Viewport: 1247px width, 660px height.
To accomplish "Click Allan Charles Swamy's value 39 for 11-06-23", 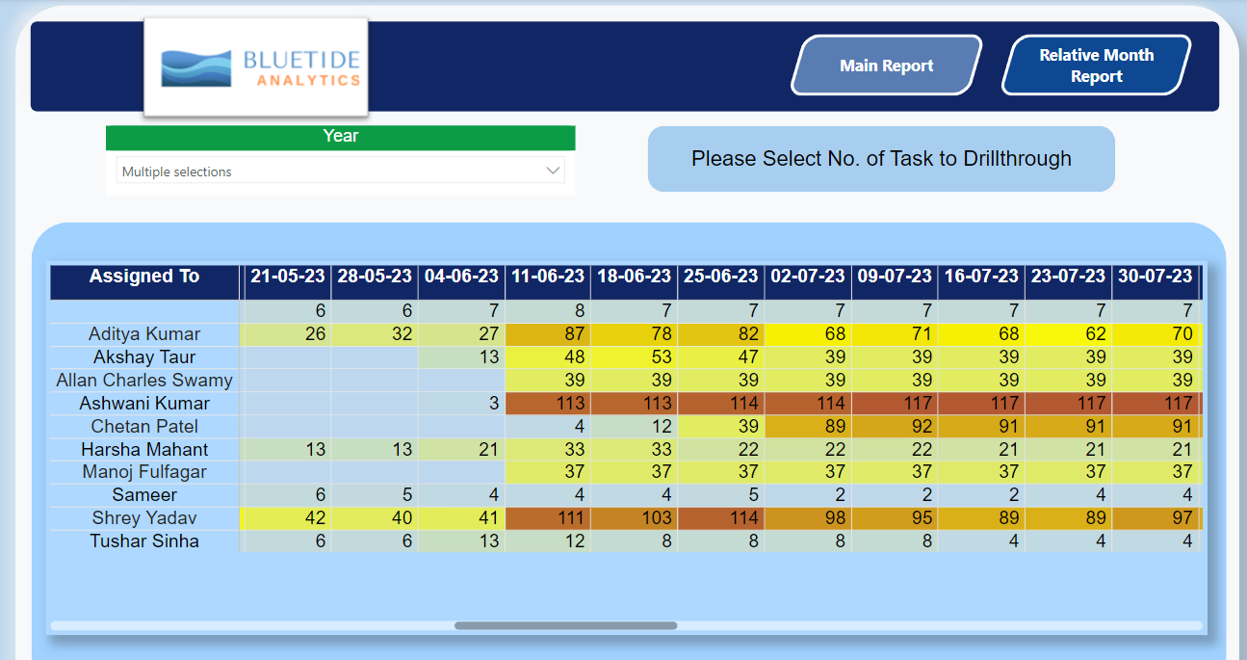I will coord(548,381).
